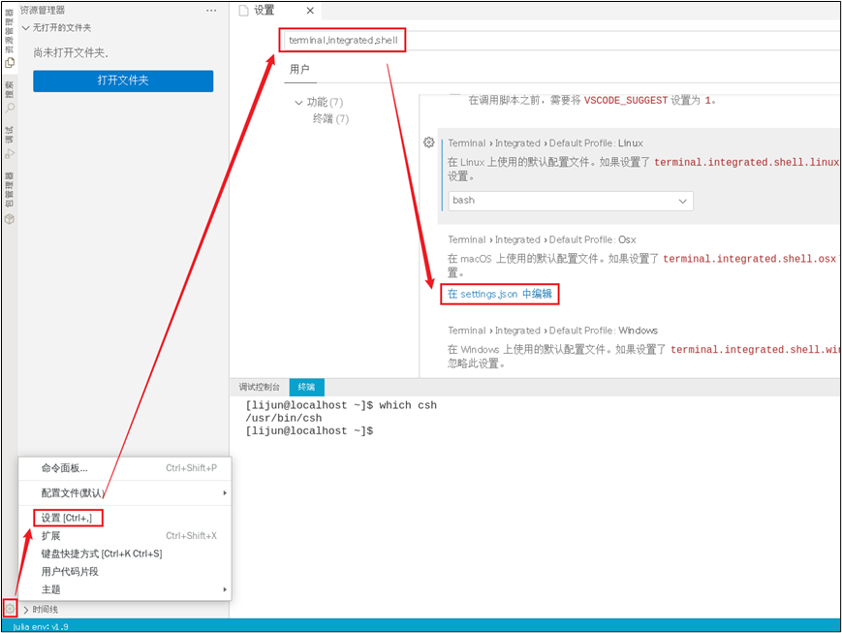Click the Default Profile: Windows setting title
Viewport: 842px width, 633px height.
(552, 331)
